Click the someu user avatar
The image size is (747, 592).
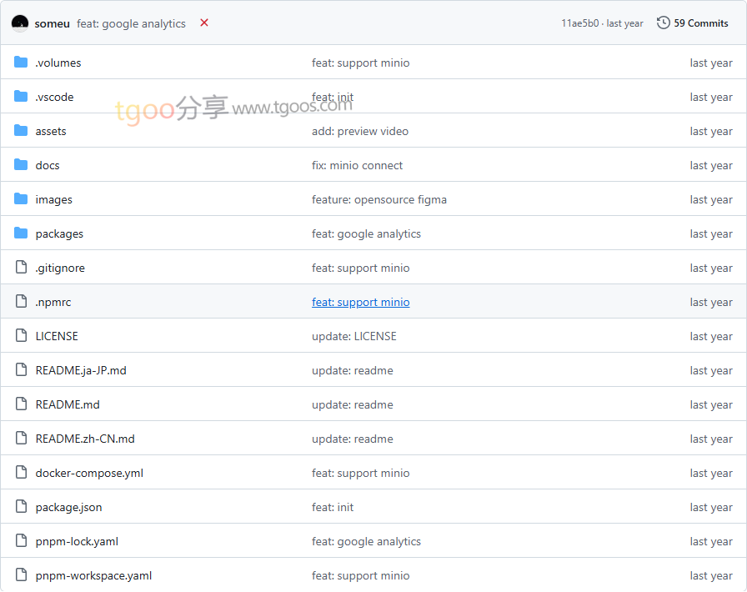click(20, 23)
